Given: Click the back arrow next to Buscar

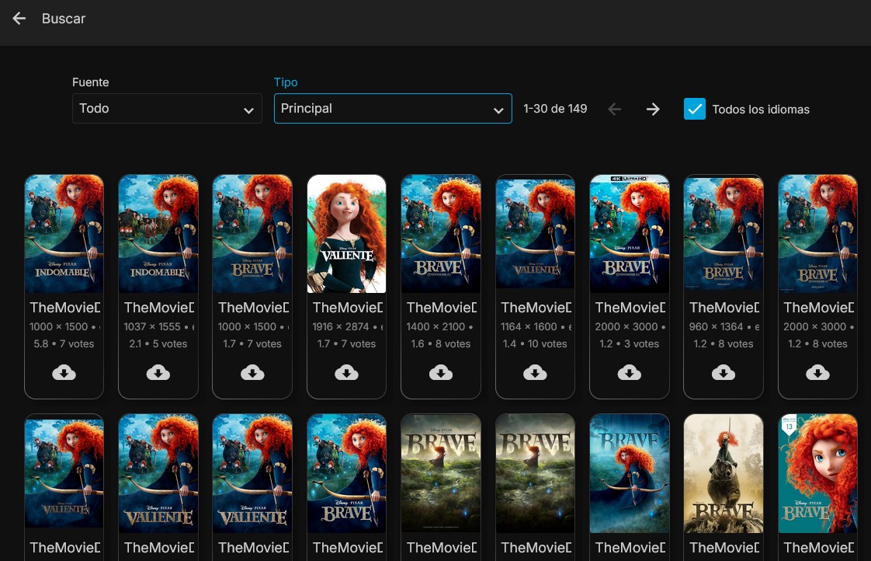Looking at the screenshot, I should pyautogui.click(x=19, y=19).
